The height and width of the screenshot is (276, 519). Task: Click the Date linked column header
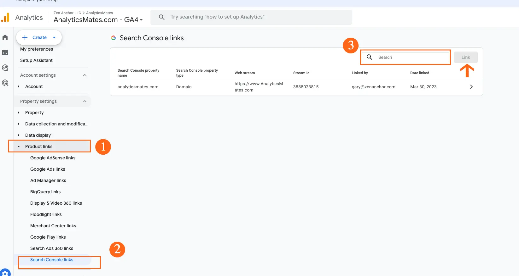[420, 73]
